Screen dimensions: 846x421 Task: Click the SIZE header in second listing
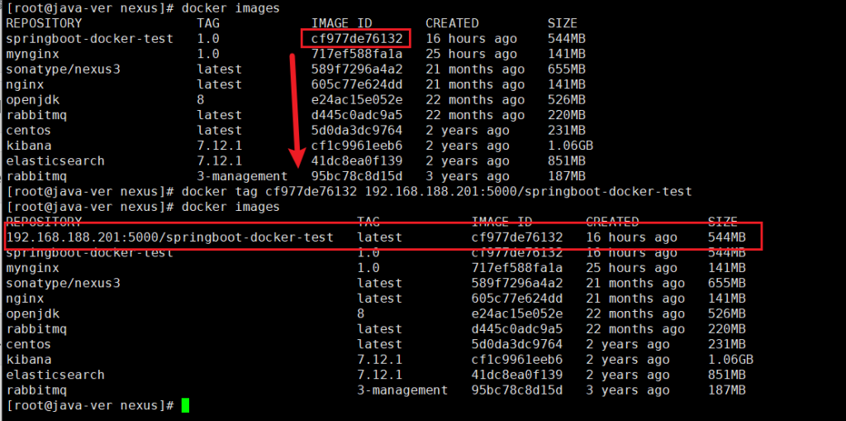(x=725, y=222)
